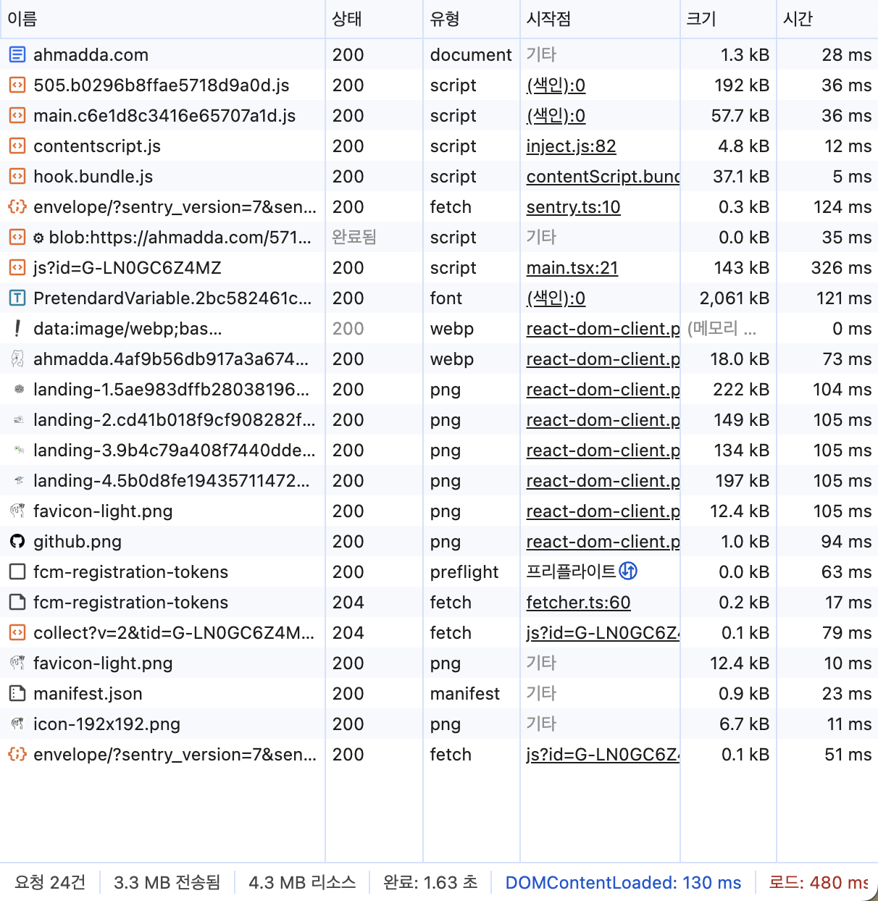The height and width of the screenshot is (901, 878).
Task: Click the 4.3 MB 리소스 status entry
Action: tap(302, 882)
